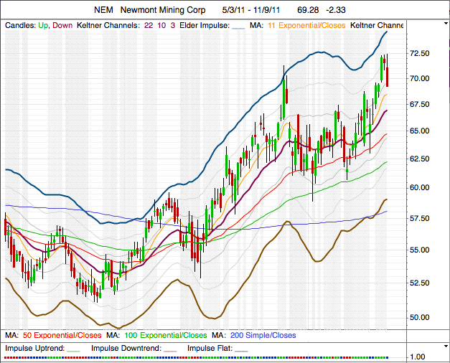Click the Newmont Mining Corp title
The image size is (450, 363).
tap(163, 10)
